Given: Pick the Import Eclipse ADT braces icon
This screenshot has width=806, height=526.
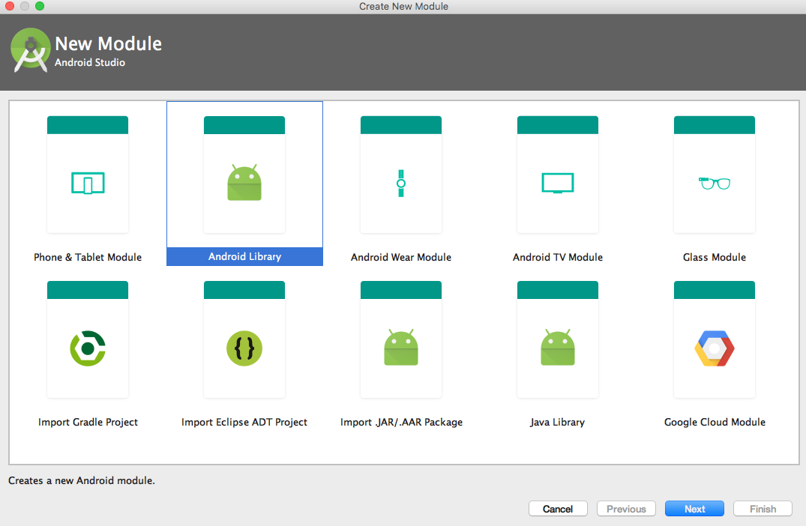Looking at the screenshot, I should tap(244, 348).
